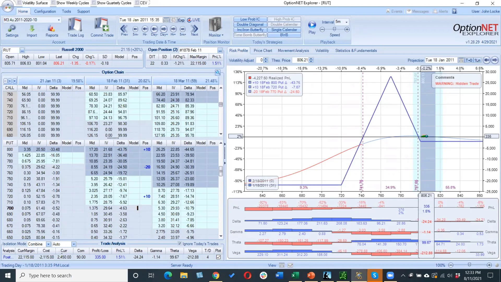Expand M3.4u 2011-2020-10 account dropdown
501x282 pixels.
(59, 20)
